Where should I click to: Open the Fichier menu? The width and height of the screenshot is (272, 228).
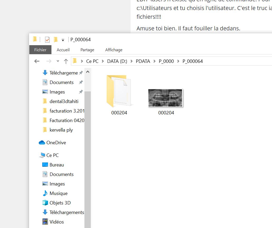pos(40,50)
